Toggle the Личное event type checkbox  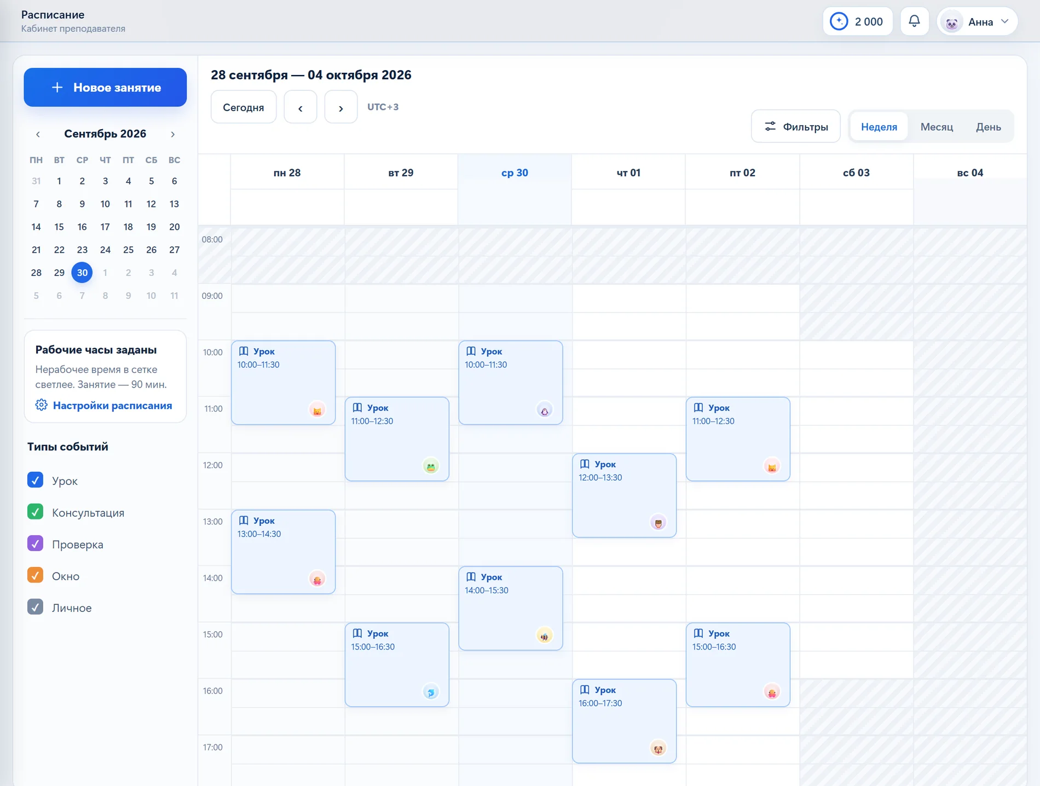[x=35, y=607]
